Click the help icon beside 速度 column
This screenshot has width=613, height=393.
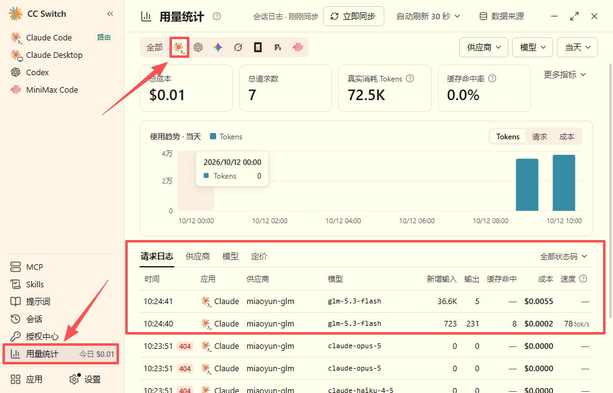(583, 279)
